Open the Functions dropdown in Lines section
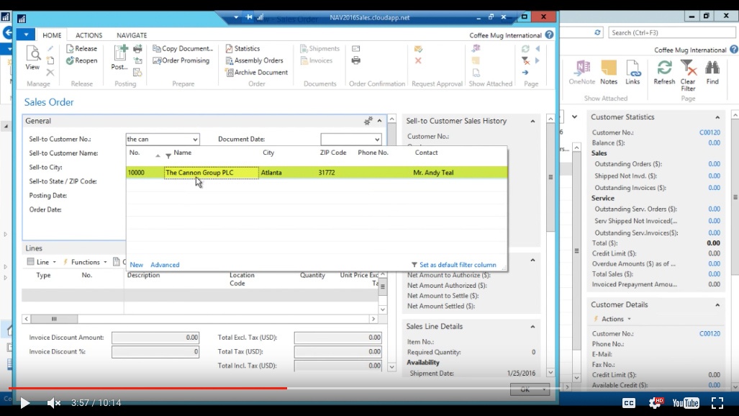This screenshot has height=416, width=739. coord(85,262)
